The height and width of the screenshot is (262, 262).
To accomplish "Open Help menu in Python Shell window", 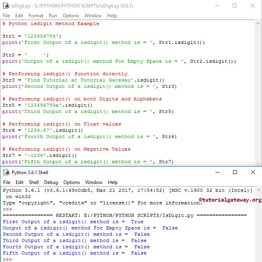I will tap(113, 182).
